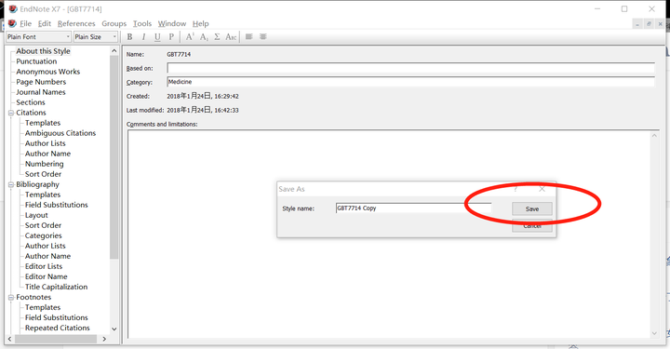Apply Superscript formatting icon

(x=189, y=37)
